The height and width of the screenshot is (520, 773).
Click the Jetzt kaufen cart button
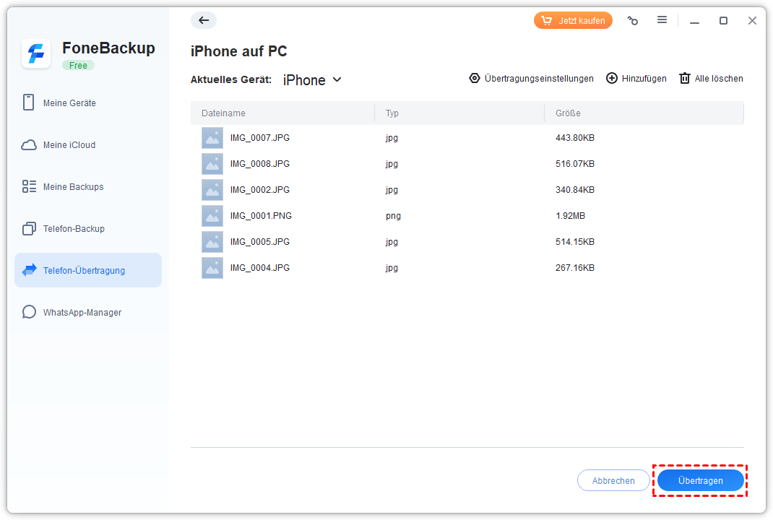[573, 20]
